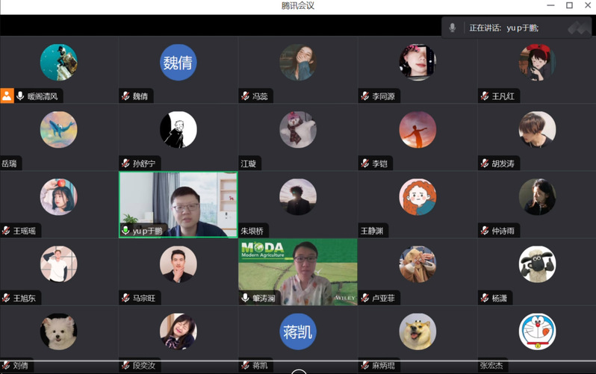Click the muted mic icon beside 魏倩's name

pos(125,96)
